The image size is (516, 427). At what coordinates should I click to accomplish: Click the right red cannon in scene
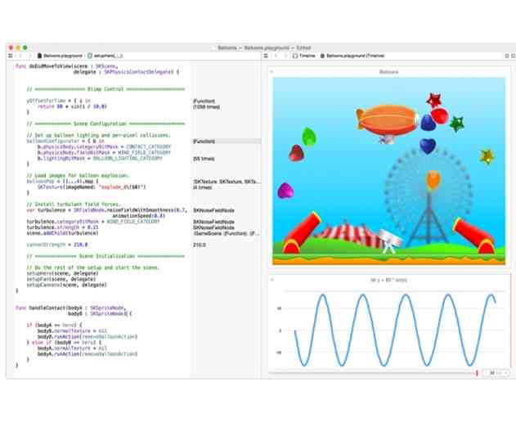tap(474, 235)
